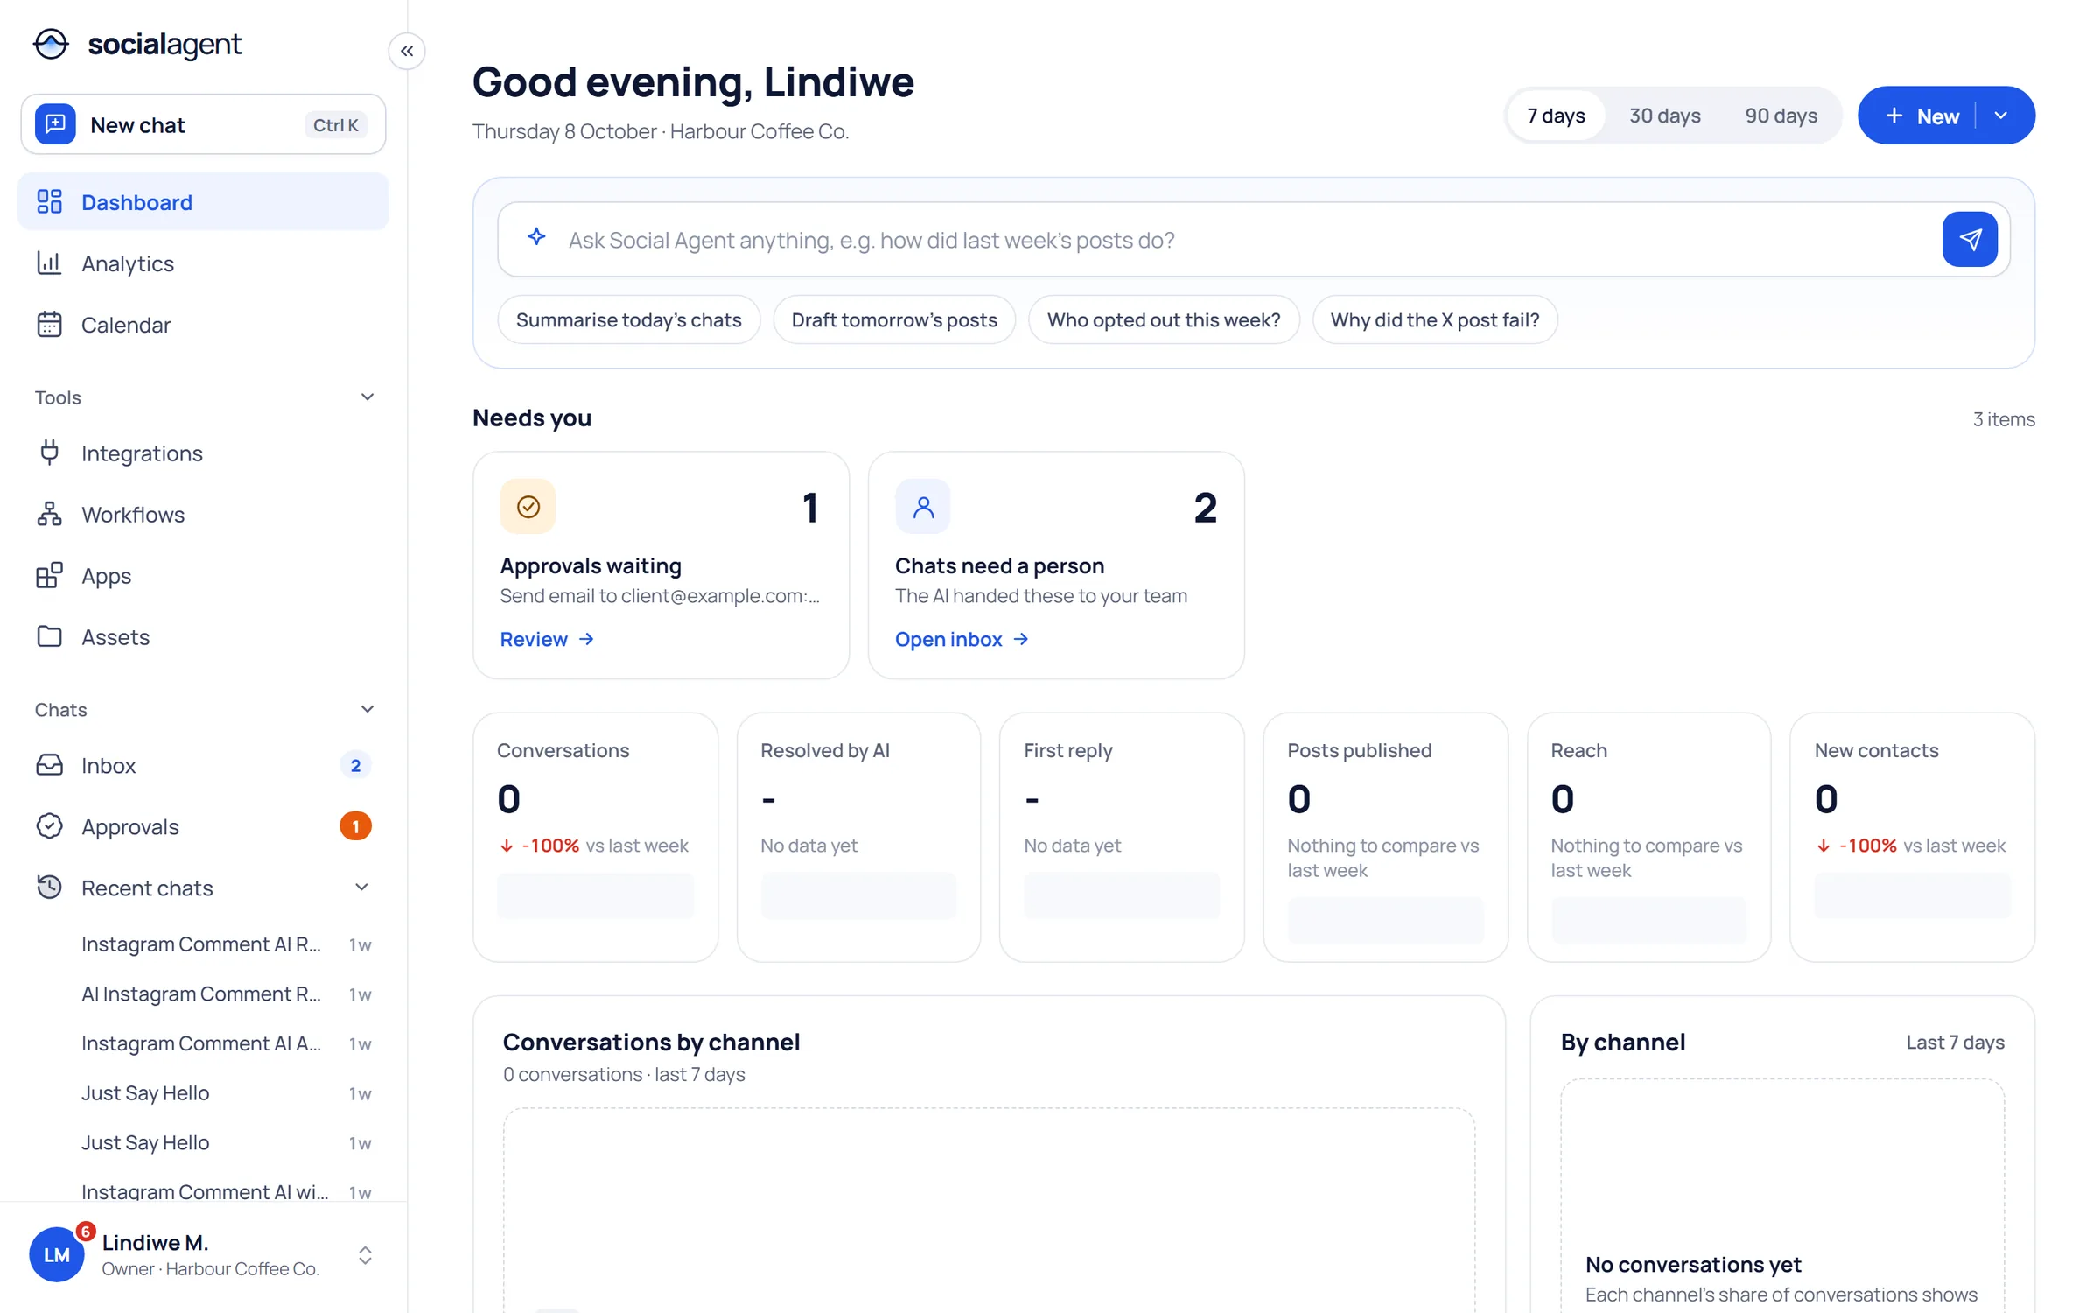Open the account switcher next to Lindiwe M.
Image resolution: width=2100 pixels, height=1313 pixels.
(366, 1255)
